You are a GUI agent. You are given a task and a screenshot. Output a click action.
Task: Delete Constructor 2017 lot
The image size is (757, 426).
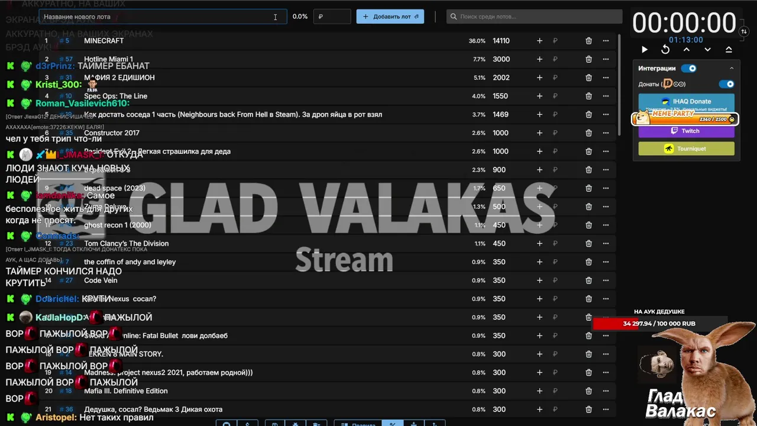pyautogui.click(x=588, y=133)
